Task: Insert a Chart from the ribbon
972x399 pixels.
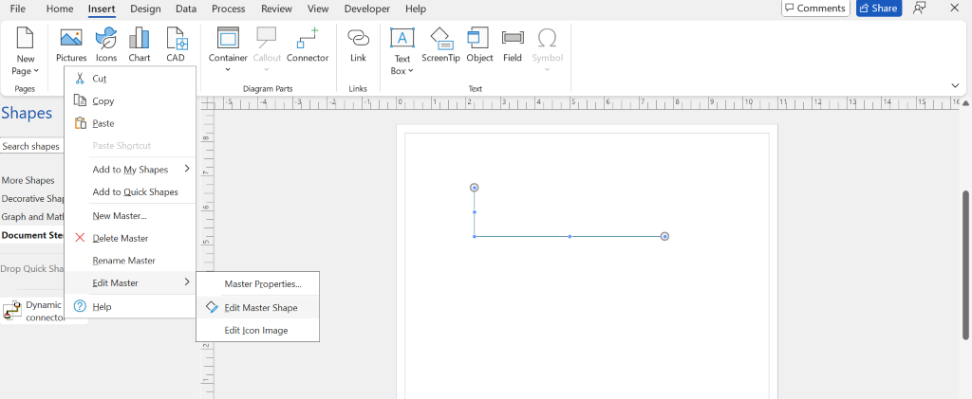Action: (140, 38)
